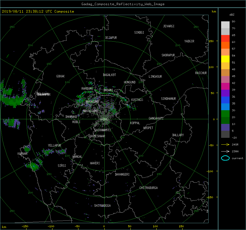Click the -100 tick on right axis
Screen dimensions: 246x230
point(210,171)
